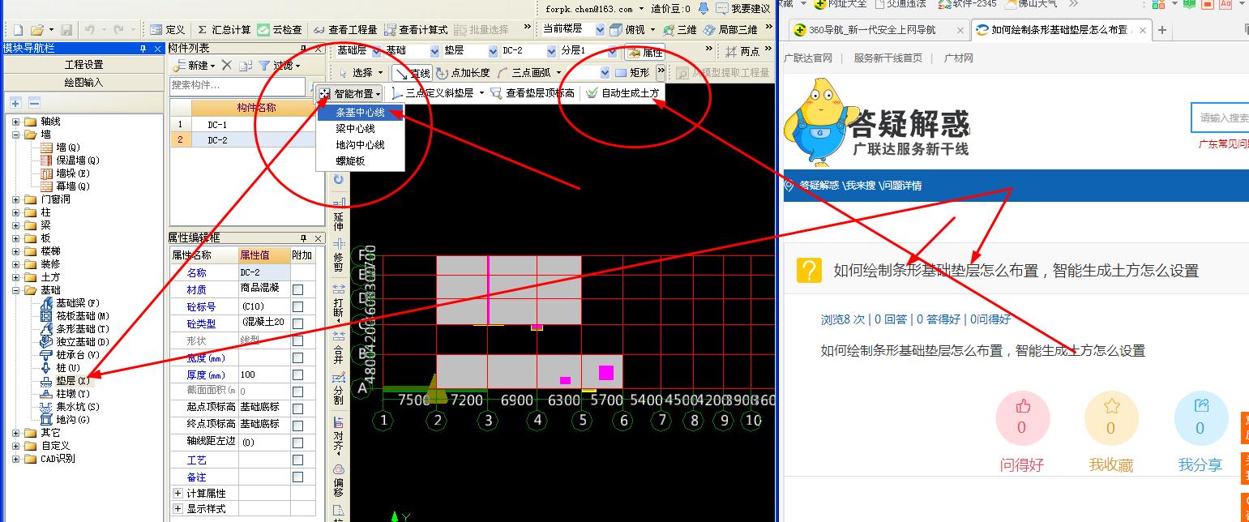This screenshot has width=1249, height=522.
Task: Select the 矩形 rectangle tool
Action: tap(632, 73)
